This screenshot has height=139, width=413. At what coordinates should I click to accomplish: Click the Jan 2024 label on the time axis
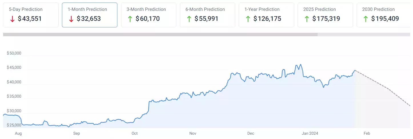coord(311,133)
